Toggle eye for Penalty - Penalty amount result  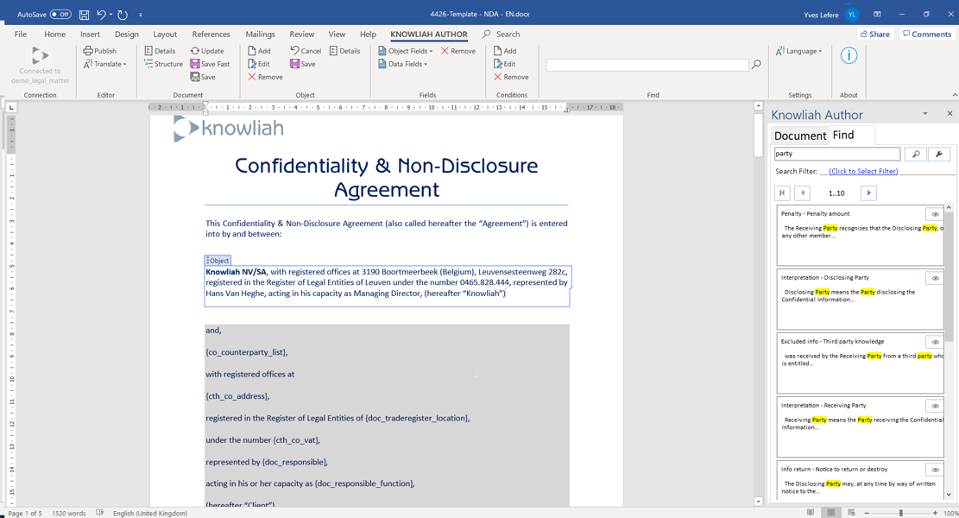click(x=935, y=214)
